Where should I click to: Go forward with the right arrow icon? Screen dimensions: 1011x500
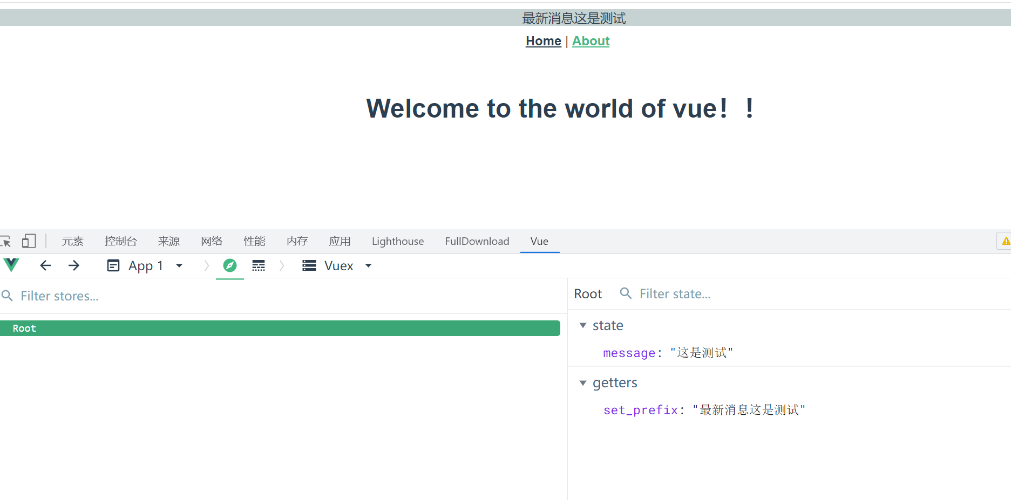(x=74, y=265)
